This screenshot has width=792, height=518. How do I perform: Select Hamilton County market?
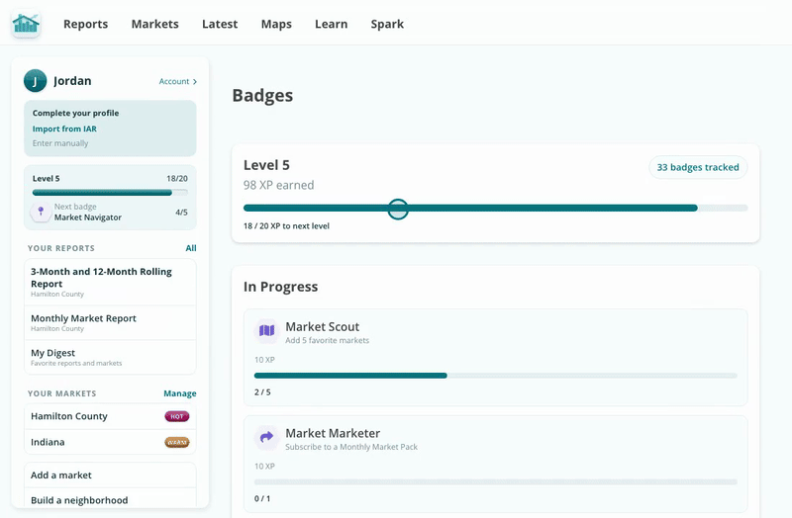click(x=110, y=416)
